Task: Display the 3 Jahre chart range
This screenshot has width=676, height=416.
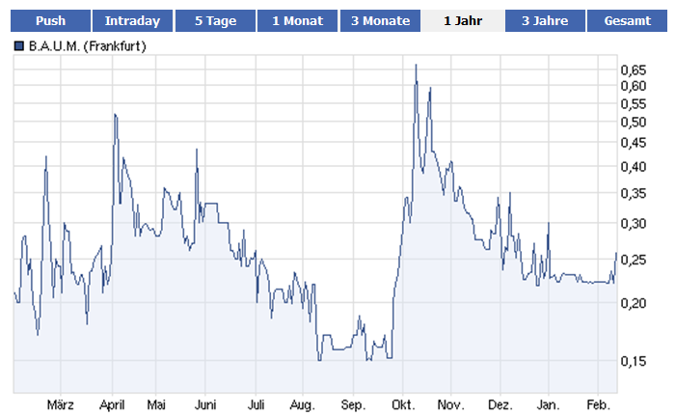Action: click(x=545, y=20)
